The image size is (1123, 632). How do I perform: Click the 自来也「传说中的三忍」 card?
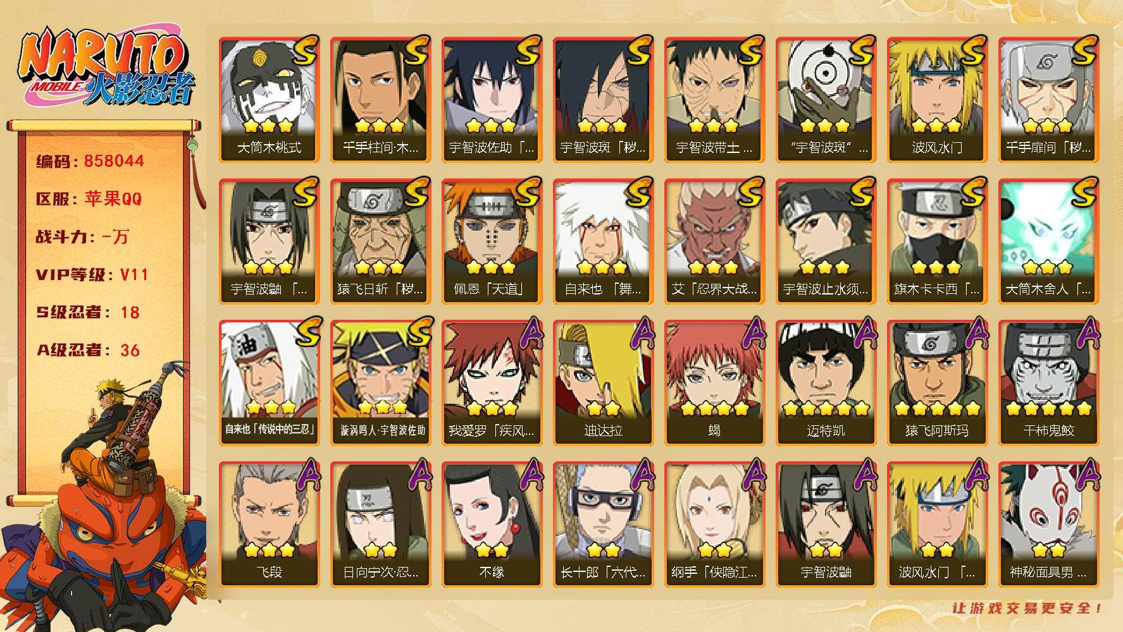tap(269, 382)
